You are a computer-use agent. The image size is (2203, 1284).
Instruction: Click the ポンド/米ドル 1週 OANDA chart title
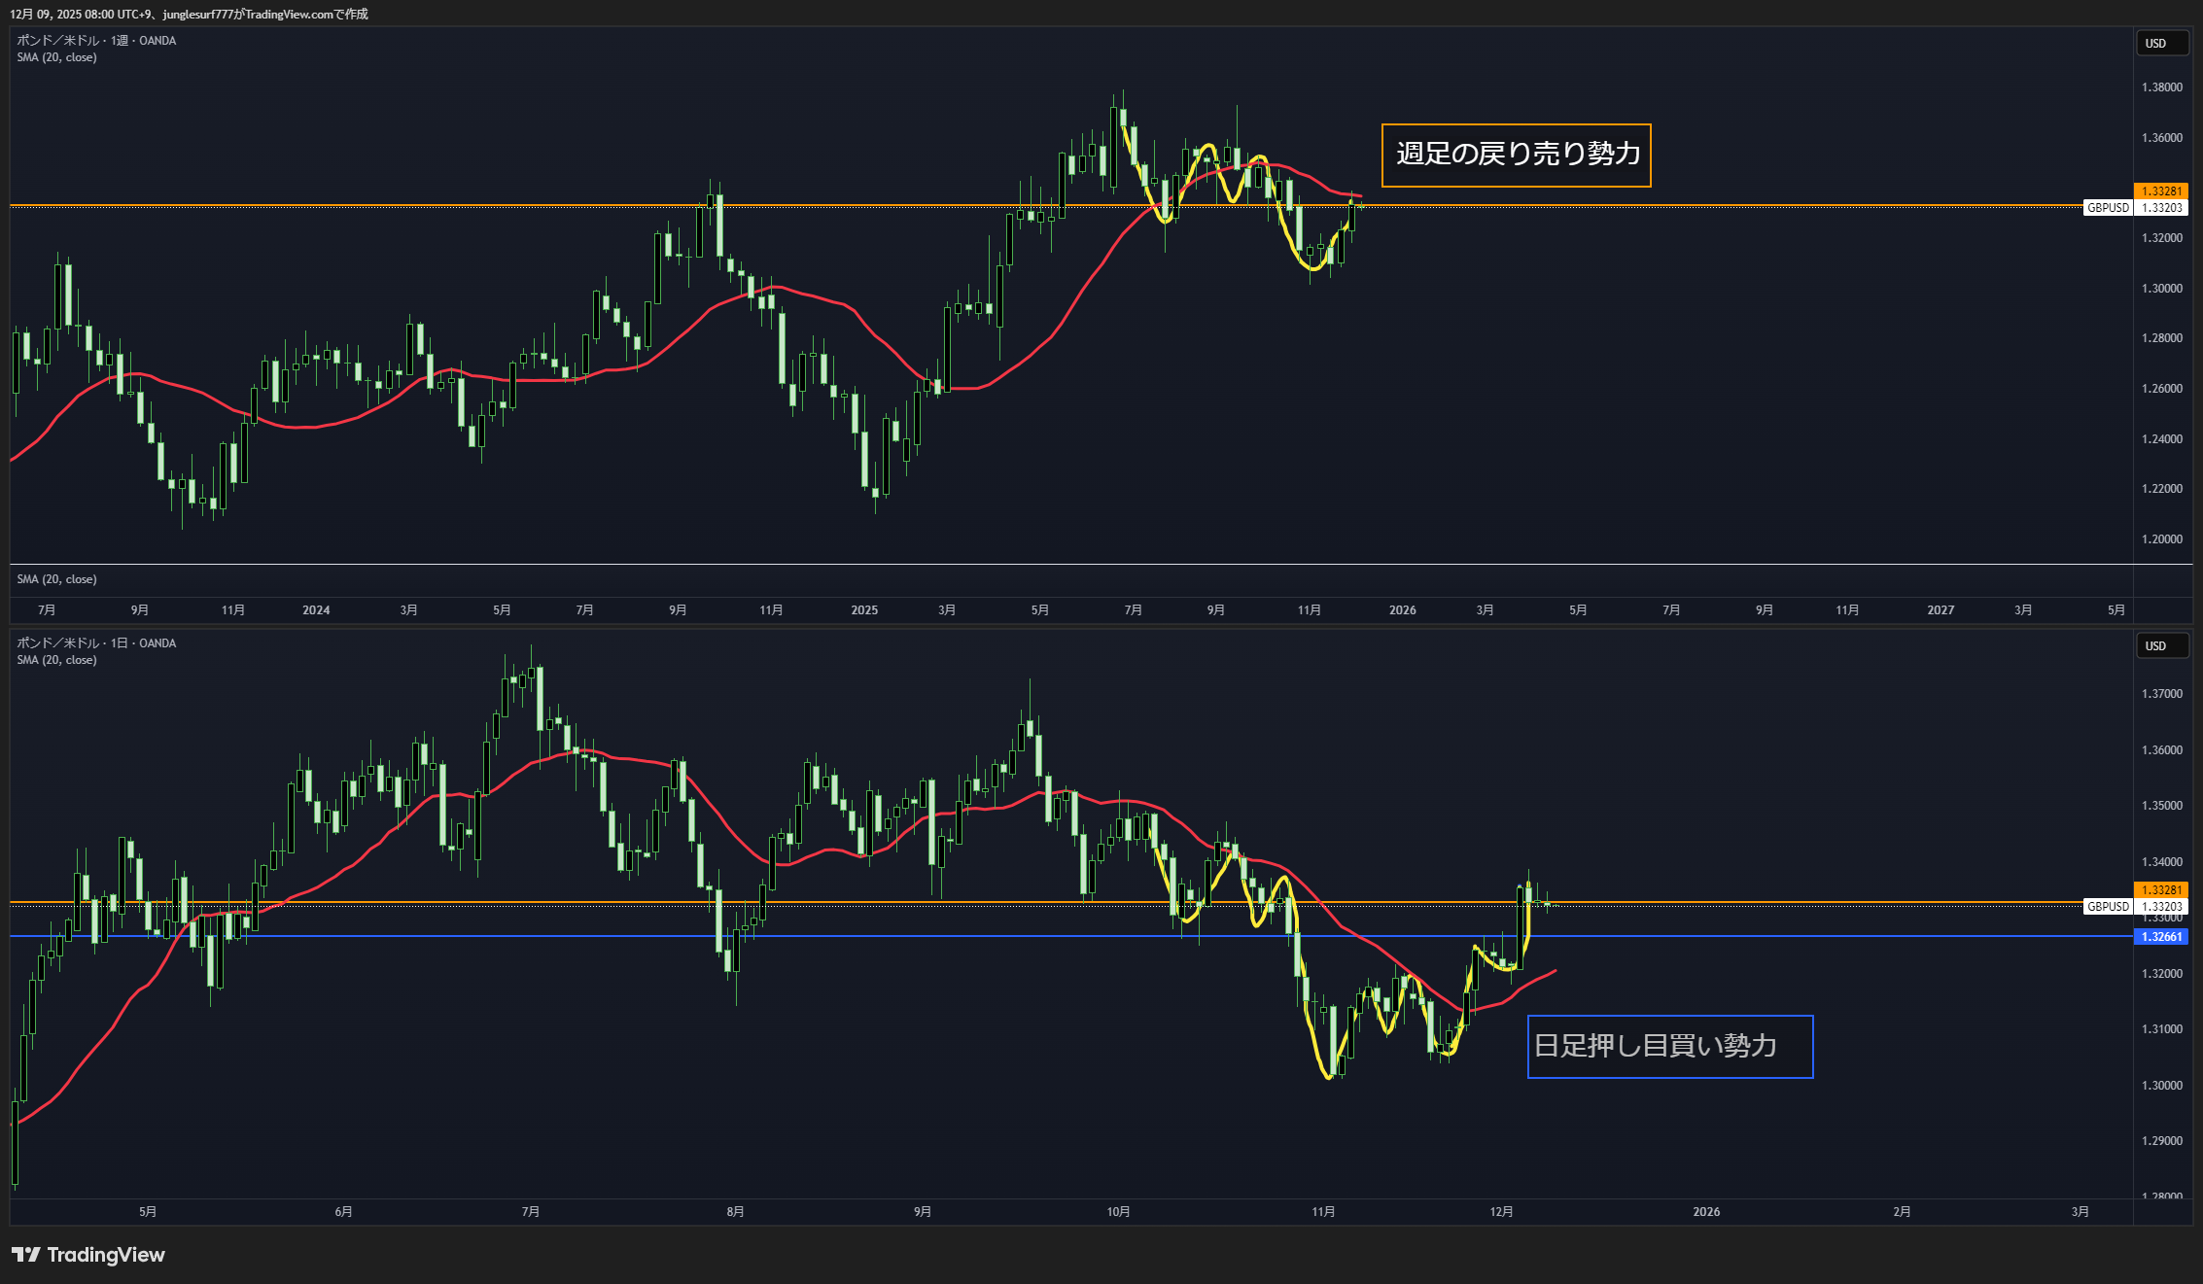point(96,41)
